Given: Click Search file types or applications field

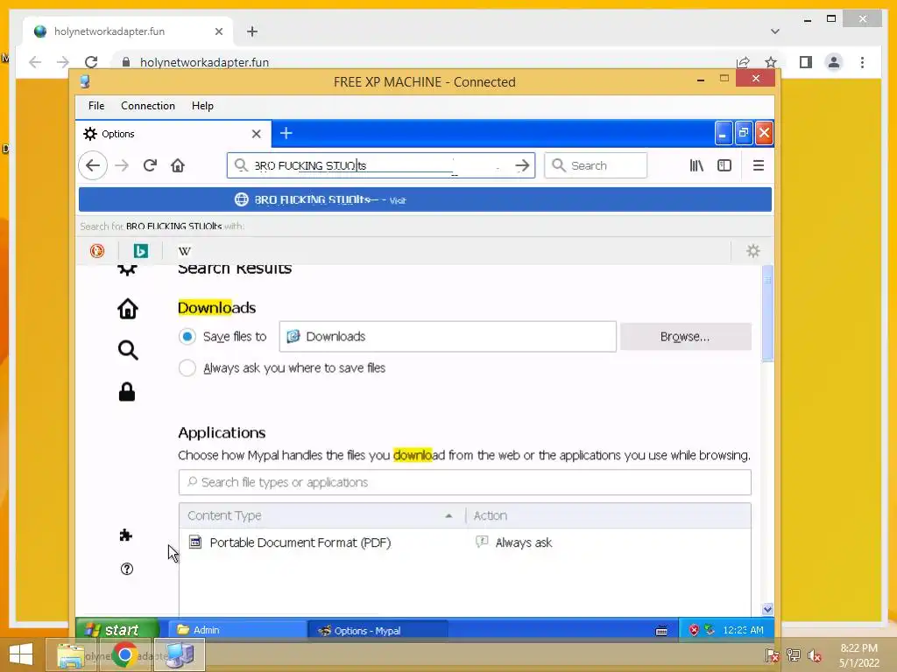Looking at the screenshot, I should pos(464,482).
